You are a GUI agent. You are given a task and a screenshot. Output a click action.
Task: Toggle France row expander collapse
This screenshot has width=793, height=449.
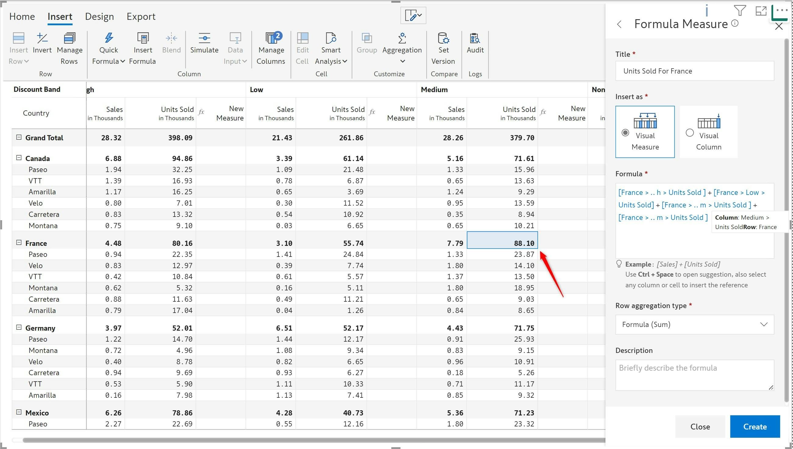coord(19,242)
